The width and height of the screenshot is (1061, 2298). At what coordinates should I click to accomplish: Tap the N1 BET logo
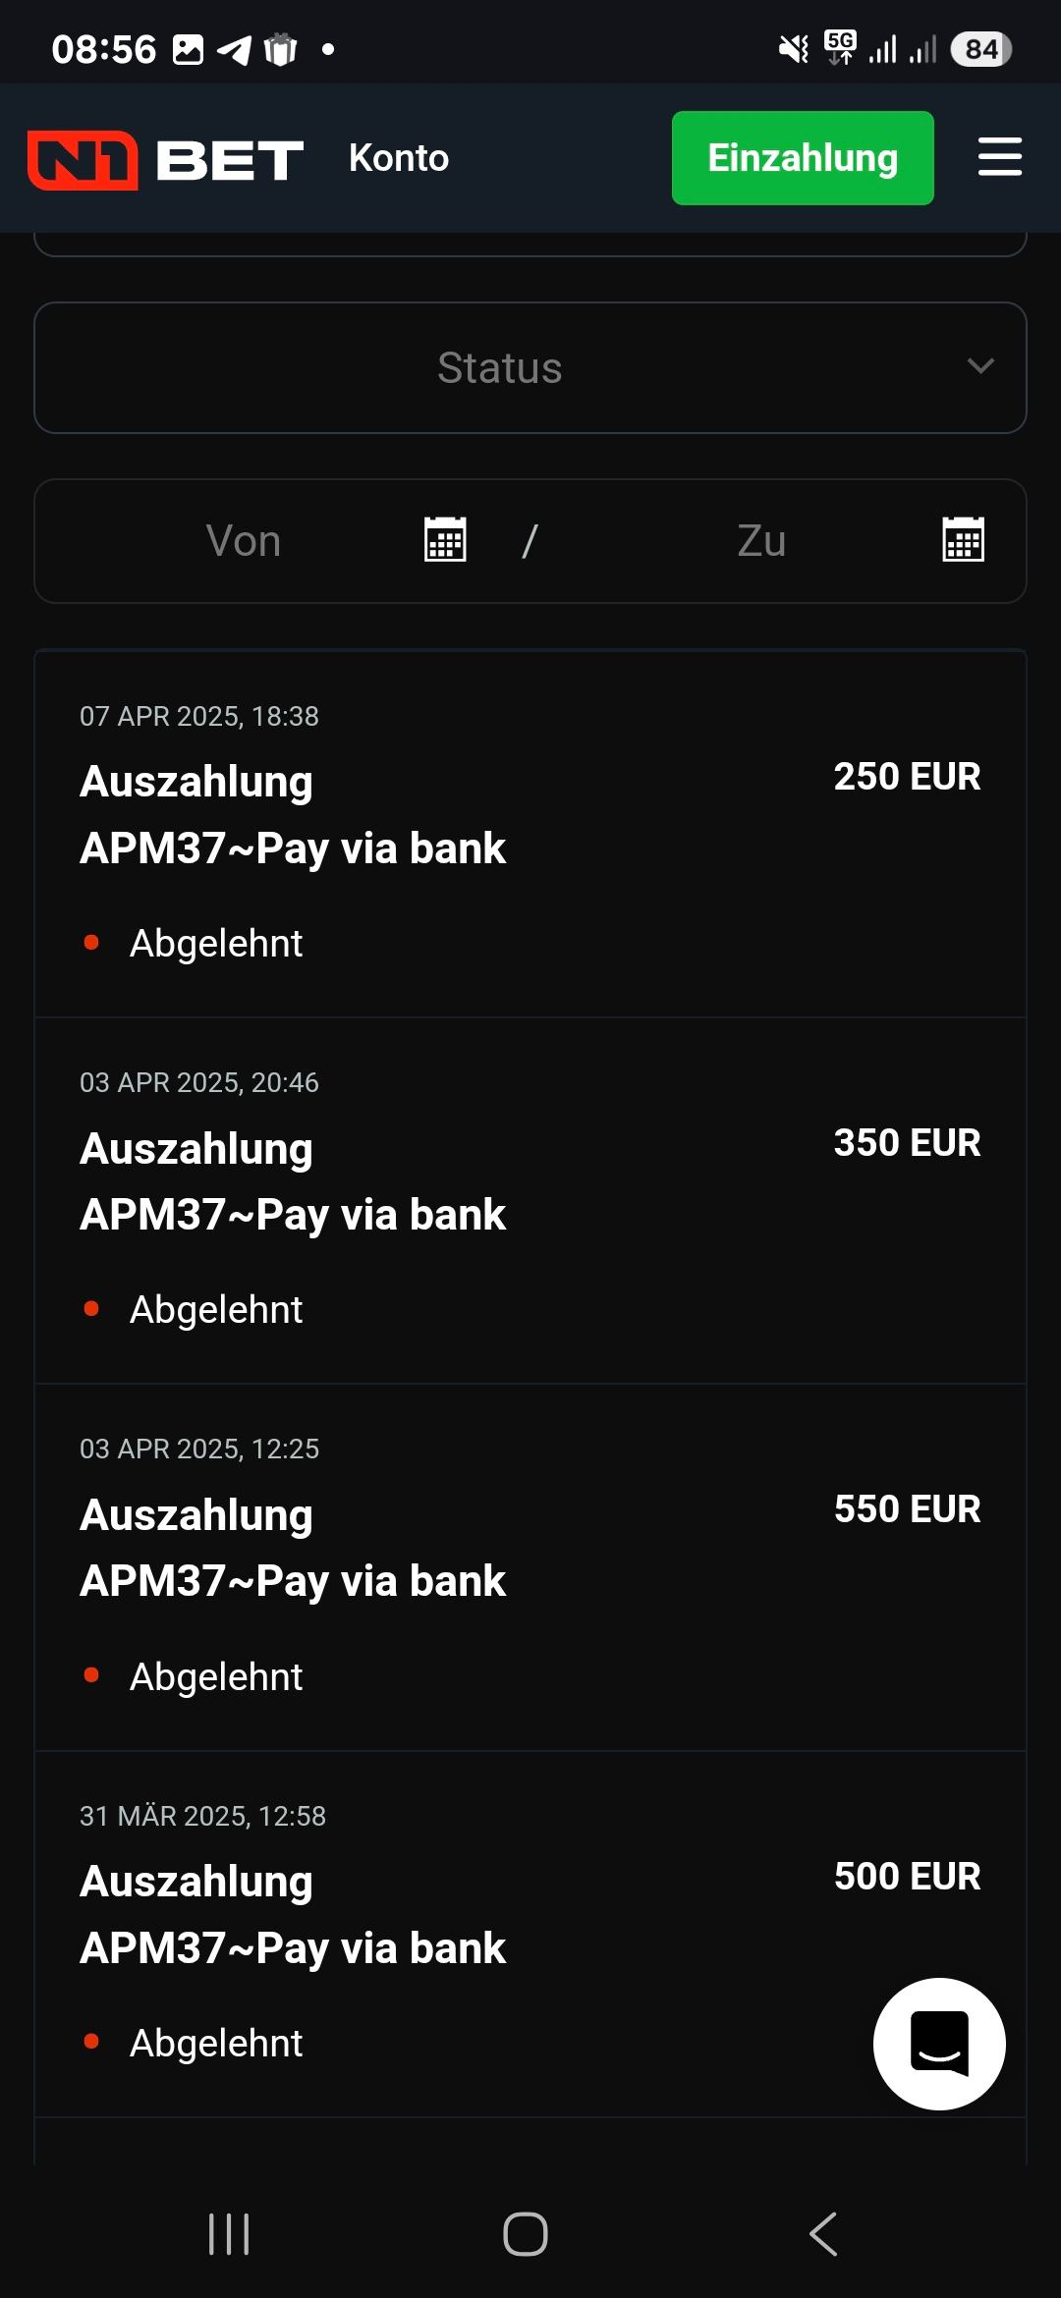[x=165, y=159]
